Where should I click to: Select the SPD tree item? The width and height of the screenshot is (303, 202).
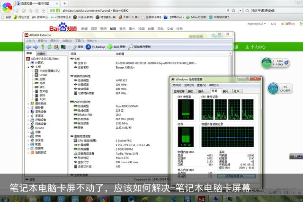coord(42,87)
